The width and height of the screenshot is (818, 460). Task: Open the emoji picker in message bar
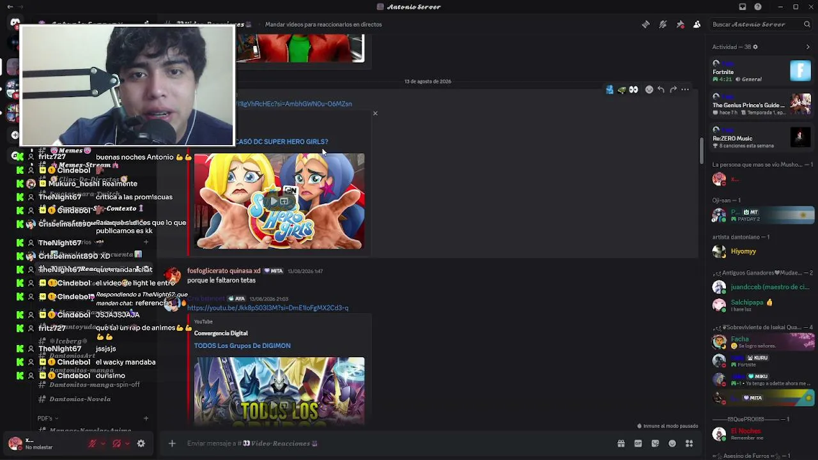click(x=672, y=443)
